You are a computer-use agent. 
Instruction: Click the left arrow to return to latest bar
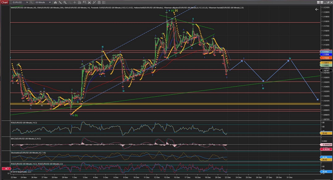click(317, 9)
